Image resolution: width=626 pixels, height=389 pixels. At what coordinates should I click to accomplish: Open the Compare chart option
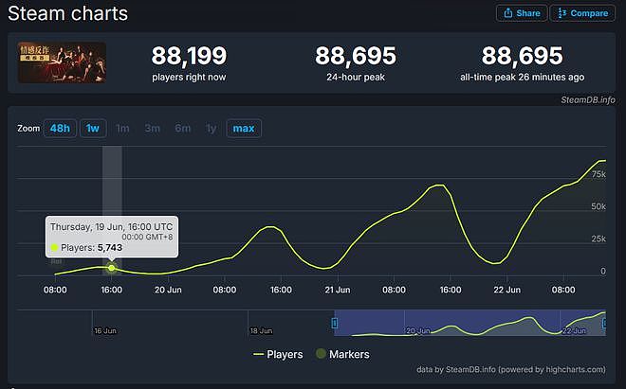point(582,13)
